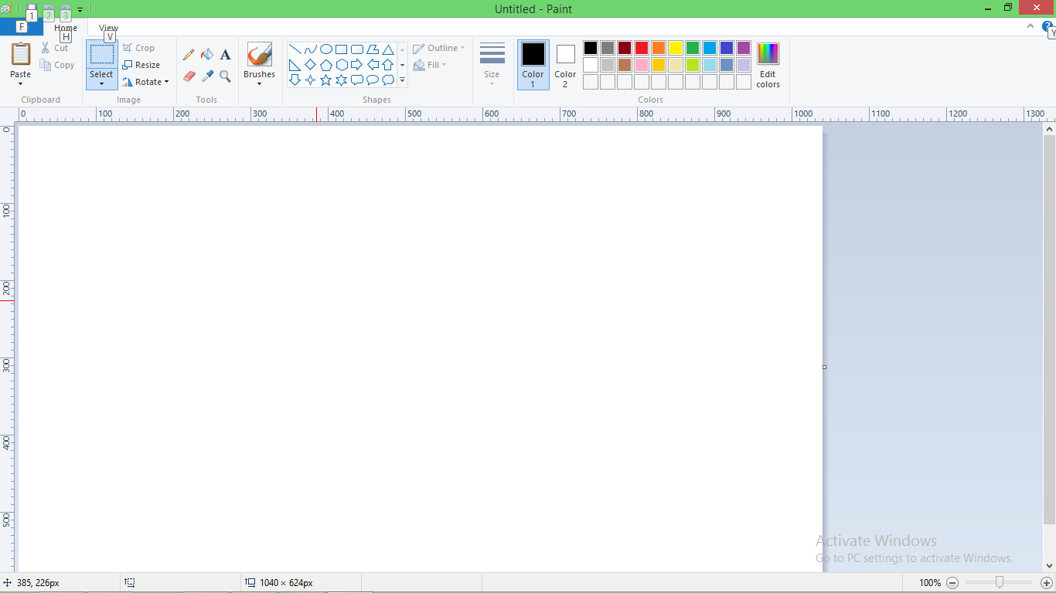Choose the five-point star shape
1056x593 pixels.
pos(325,80)
